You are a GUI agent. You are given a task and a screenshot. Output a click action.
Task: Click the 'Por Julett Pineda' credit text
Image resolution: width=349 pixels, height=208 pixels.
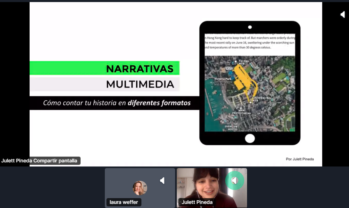(300, 159)
